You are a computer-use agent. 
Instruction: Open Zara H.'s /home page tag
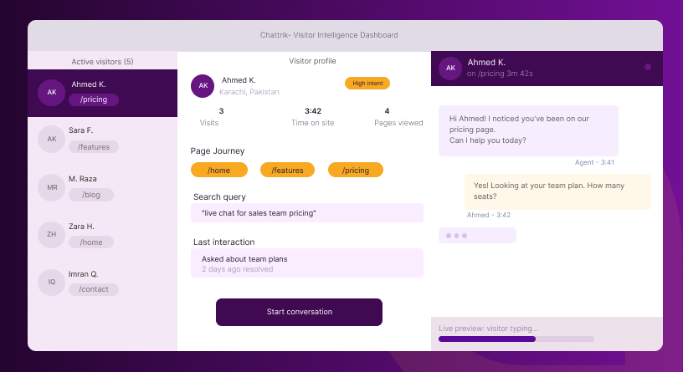point(91,242)
